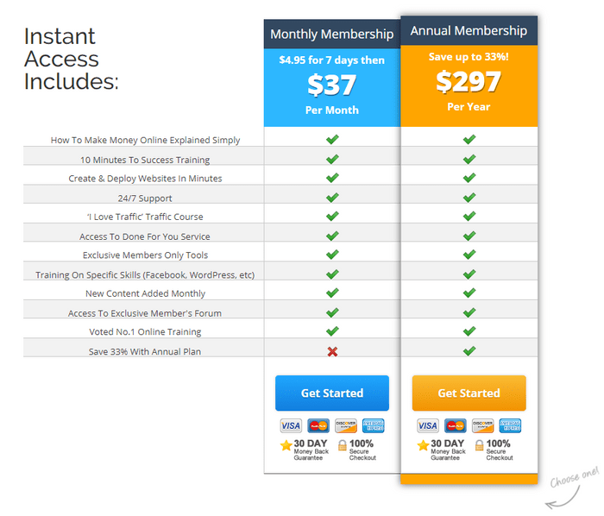Click the American Express icon under Annual plan
Image resolution: width=604 pixels, height=516 pixels.
tap(510, 425)
